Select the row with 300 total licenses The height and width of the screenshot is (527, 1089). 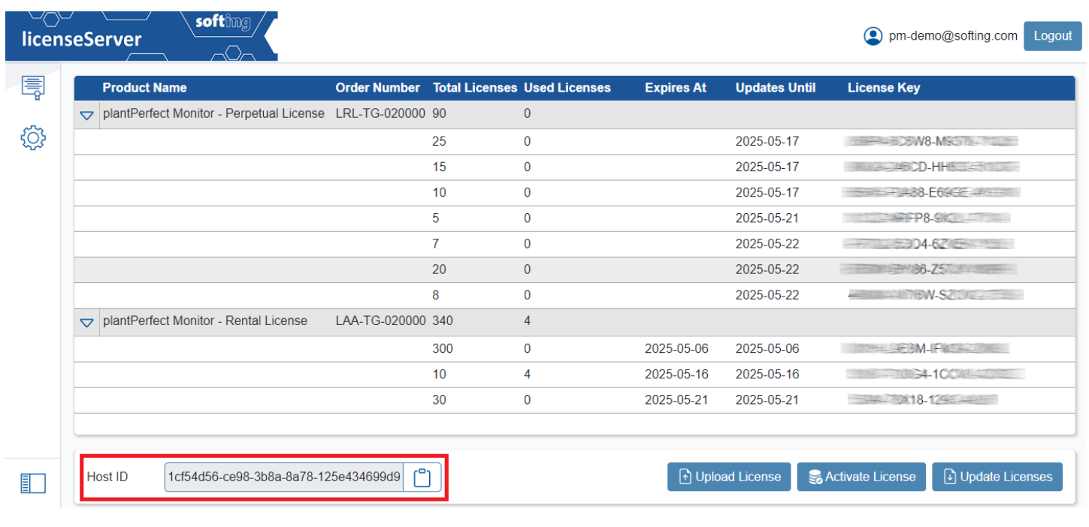pos(574,349)
